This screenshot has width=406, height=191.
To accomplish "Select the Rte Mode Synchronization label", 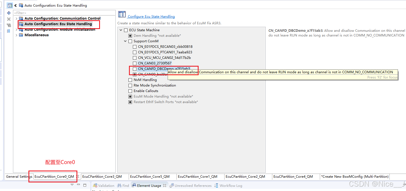I will [x=155, y=85].
